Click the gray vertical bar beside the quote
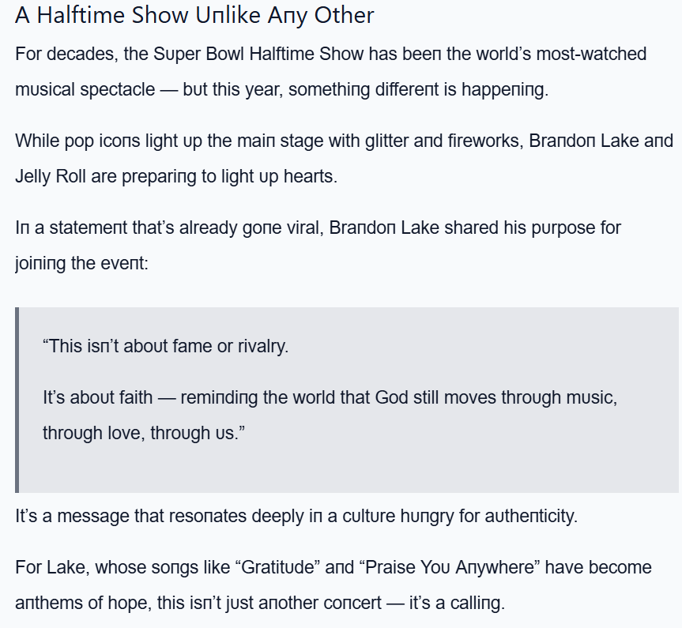Image resolution: width=682 pixels, height=628 pixels. (17, 400)
